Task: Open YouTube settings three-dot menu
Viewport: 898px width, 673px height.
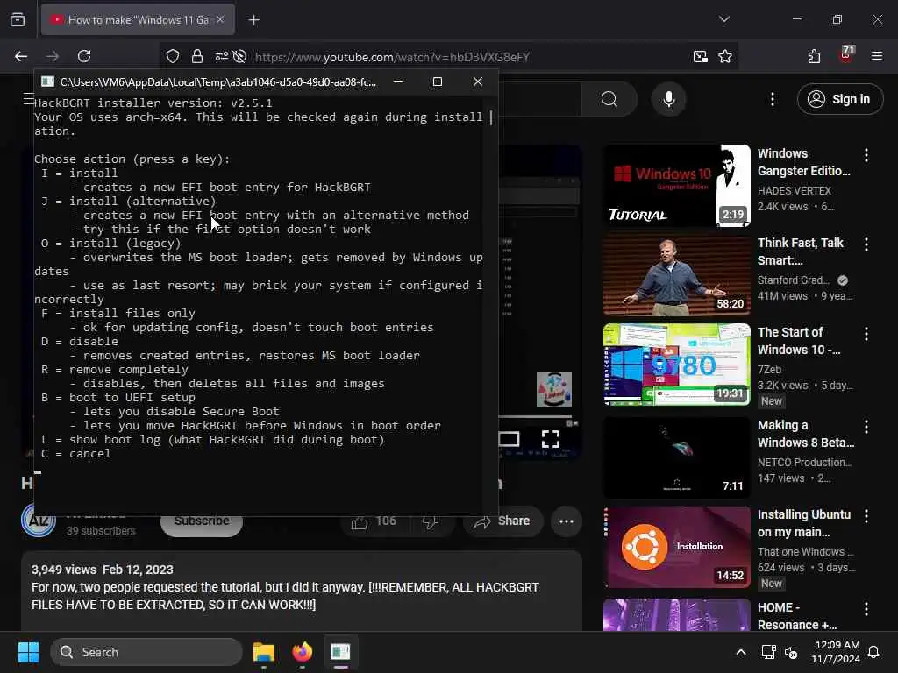Action: (772, 99)
